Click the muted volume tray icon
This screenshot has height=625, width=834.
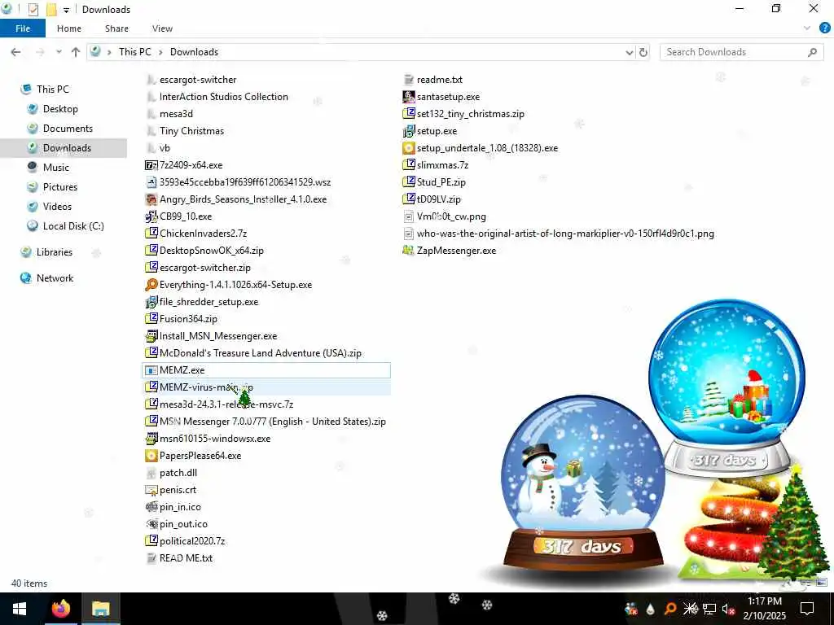(x=728, y=609)
